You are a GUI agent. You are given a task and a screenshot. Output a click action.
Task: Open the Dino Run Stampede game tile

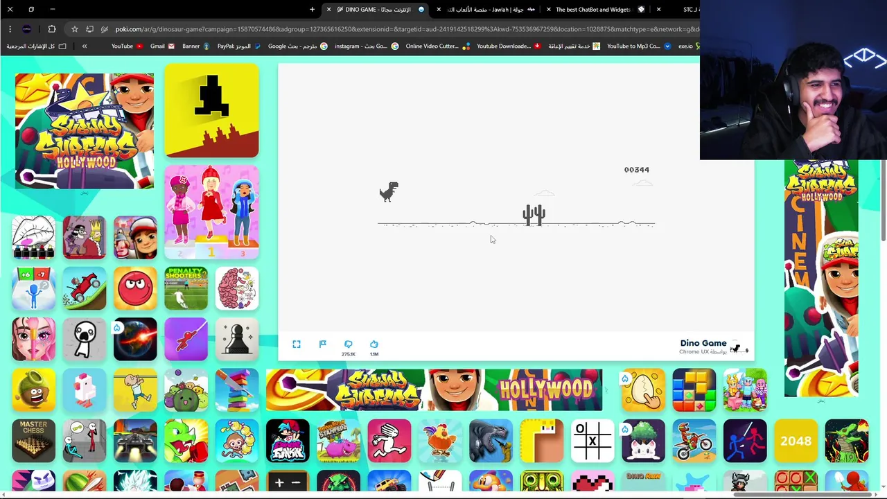[338, 441]
